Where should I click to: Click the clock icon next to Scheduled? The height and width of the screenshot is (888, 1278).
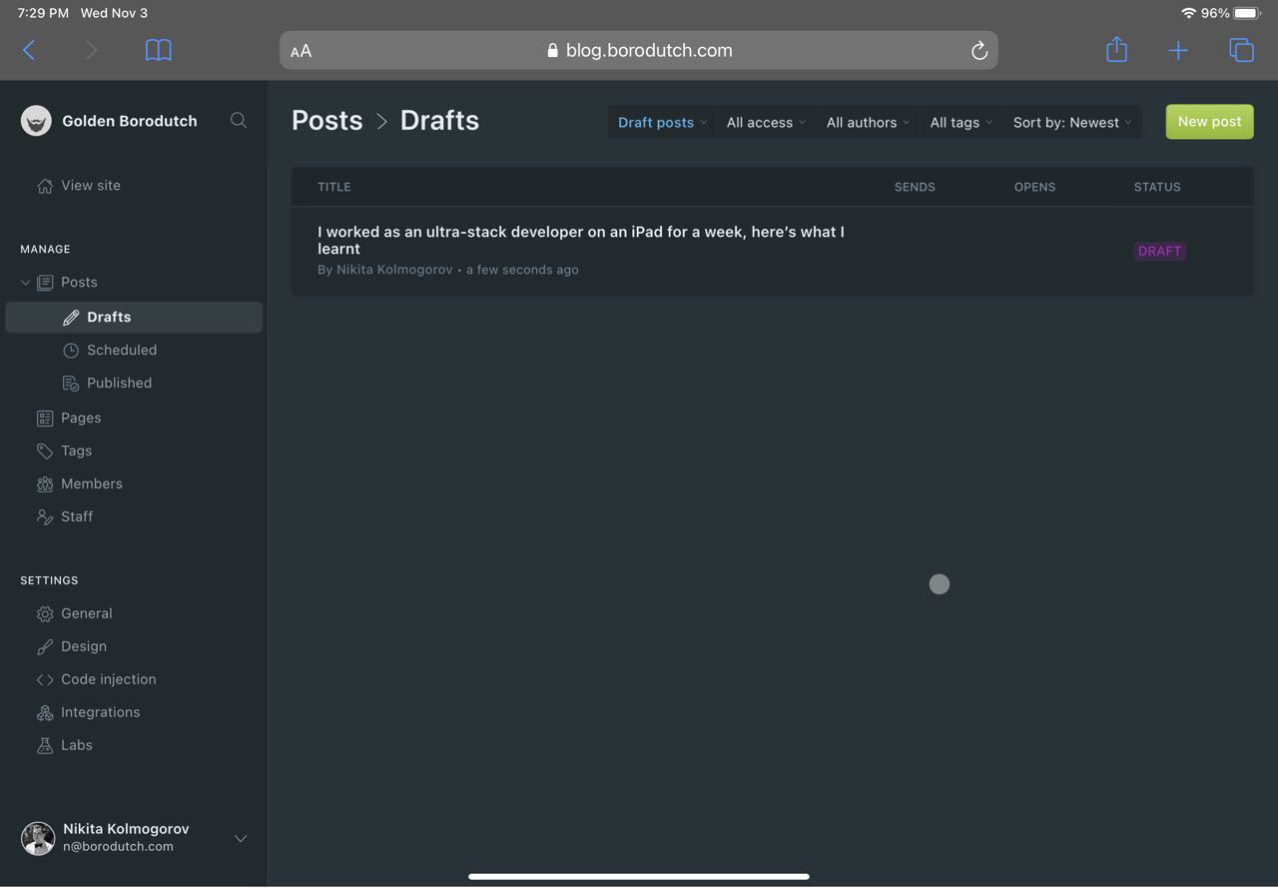coord(71,351)
